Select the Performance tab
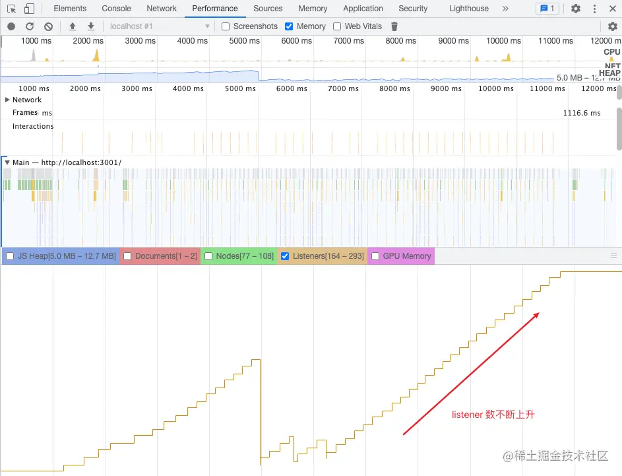Screen dimensions: 622x476 215,9
